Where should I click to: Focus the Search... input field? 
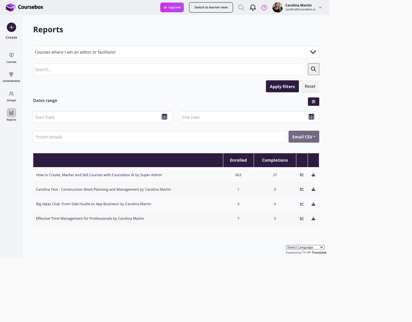pos(168,69)
